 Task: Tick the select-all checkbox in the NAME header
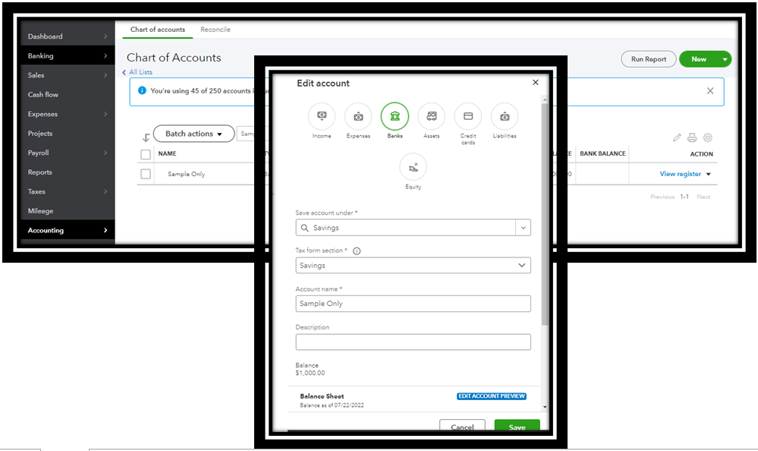tap(146, 154)
